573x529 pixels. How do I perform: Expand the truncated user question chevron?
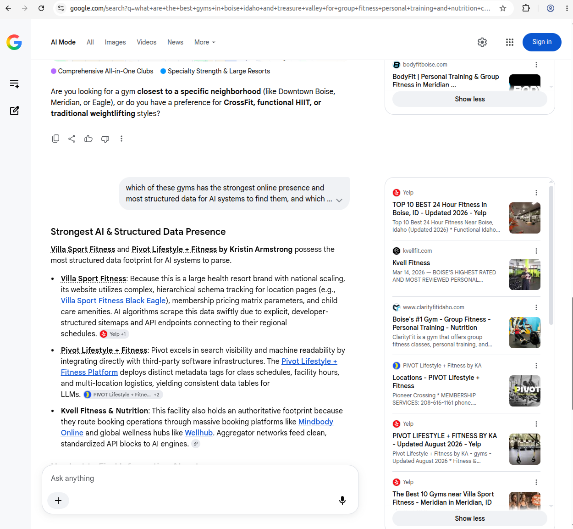click(x=339, y=200)
